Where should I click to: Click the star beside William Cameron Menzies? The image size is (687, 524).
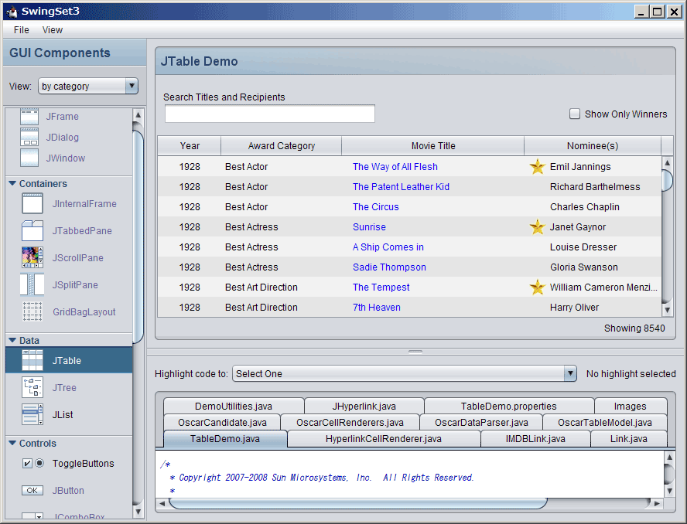[537, 288]
